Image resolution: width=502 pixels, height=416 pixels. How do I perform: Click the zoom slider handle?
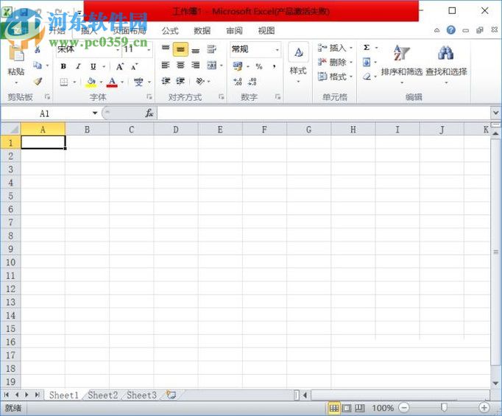(x=444, y=408)
